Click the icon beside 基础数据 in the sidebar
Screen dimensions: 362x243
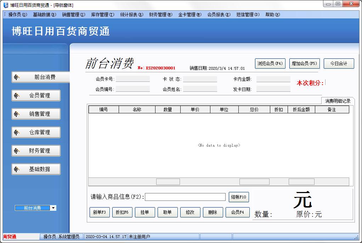(x=16, y=169)
